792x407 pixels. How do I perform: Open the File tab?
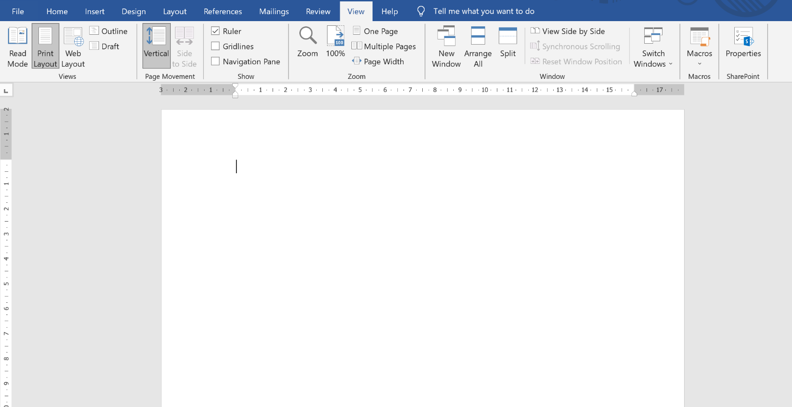(x=18, y=11)
